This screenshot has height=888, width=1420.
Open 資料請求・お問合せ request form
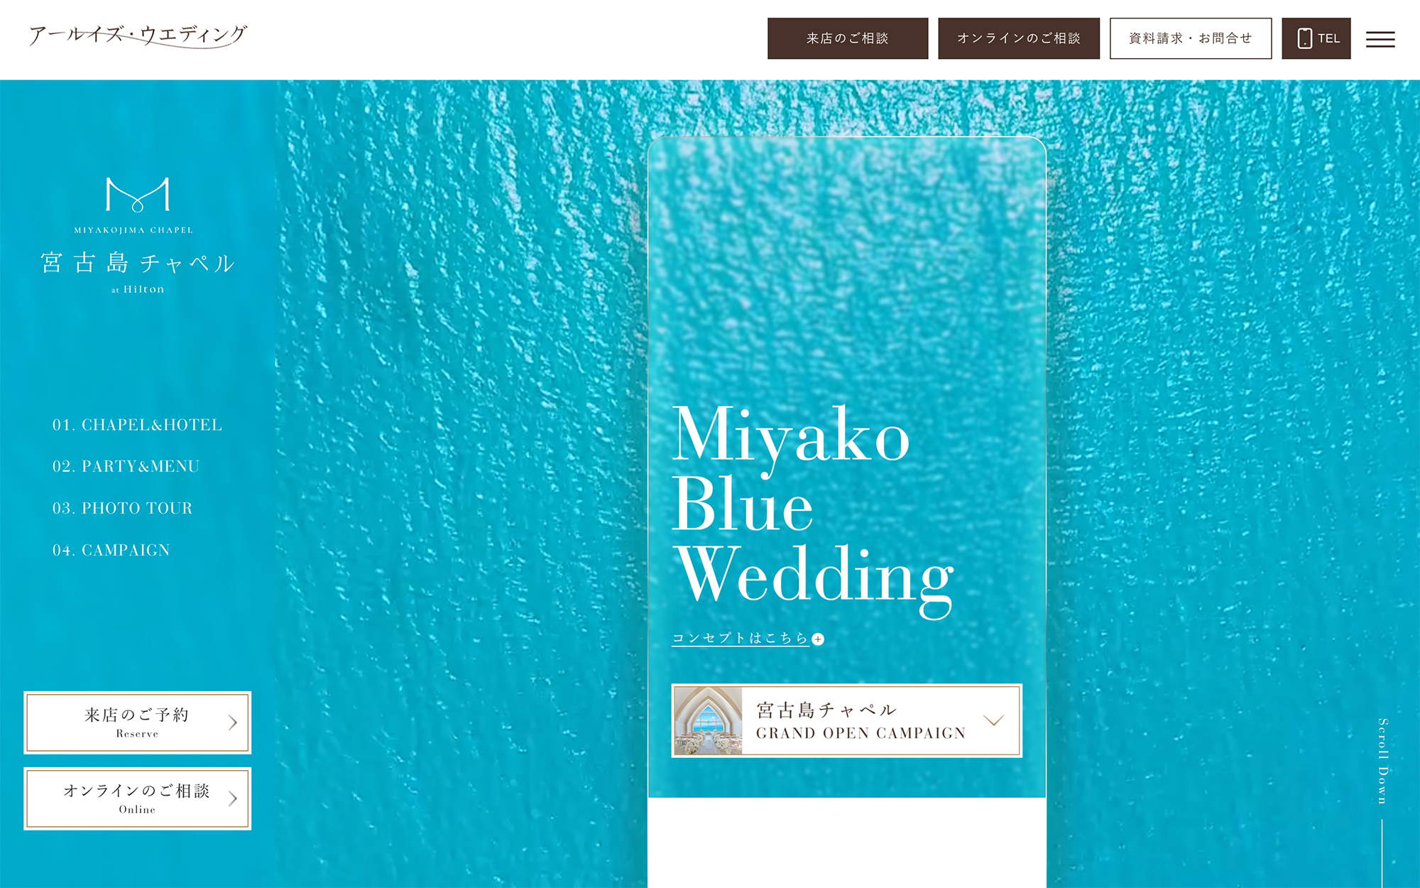1191,38
